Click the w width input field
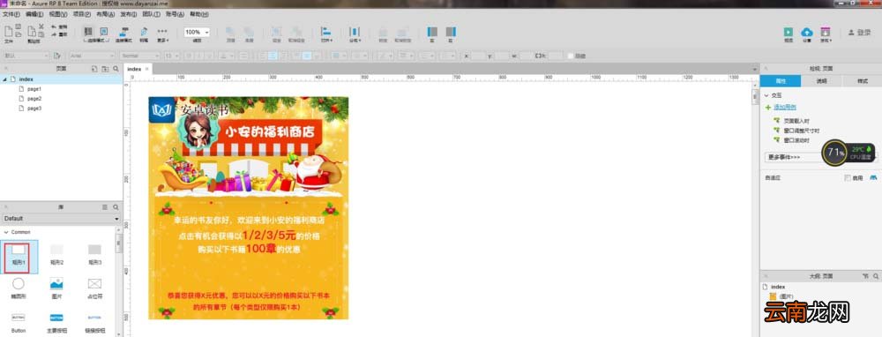 click(527, 56)
